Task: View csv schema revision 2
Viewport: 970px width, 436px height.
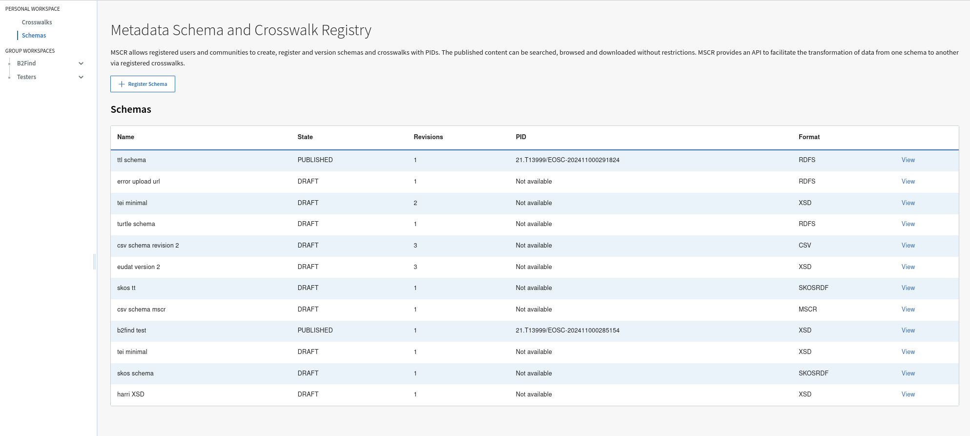Action: [908, 246]
